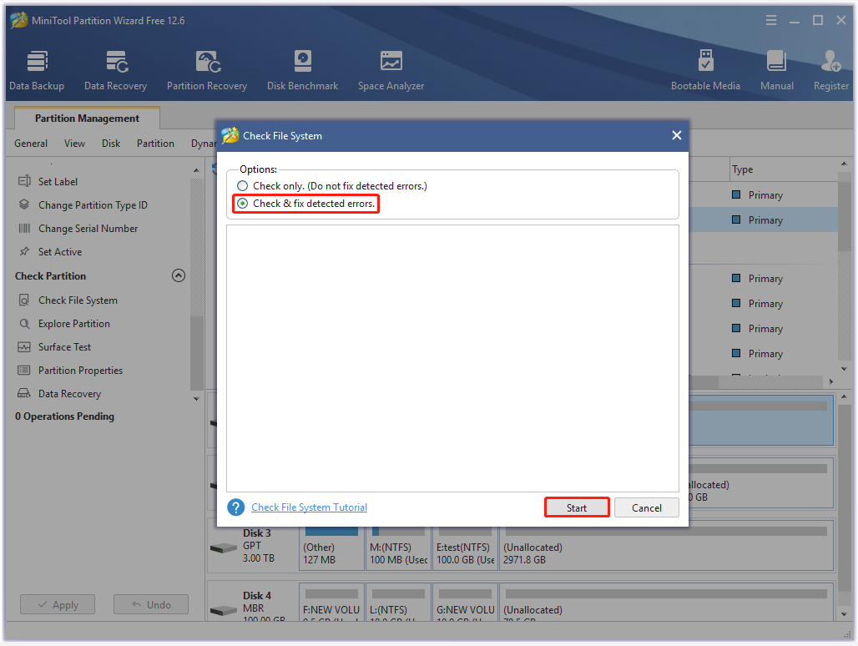Click the Check File System sidebar icon

tap(24, 300)
